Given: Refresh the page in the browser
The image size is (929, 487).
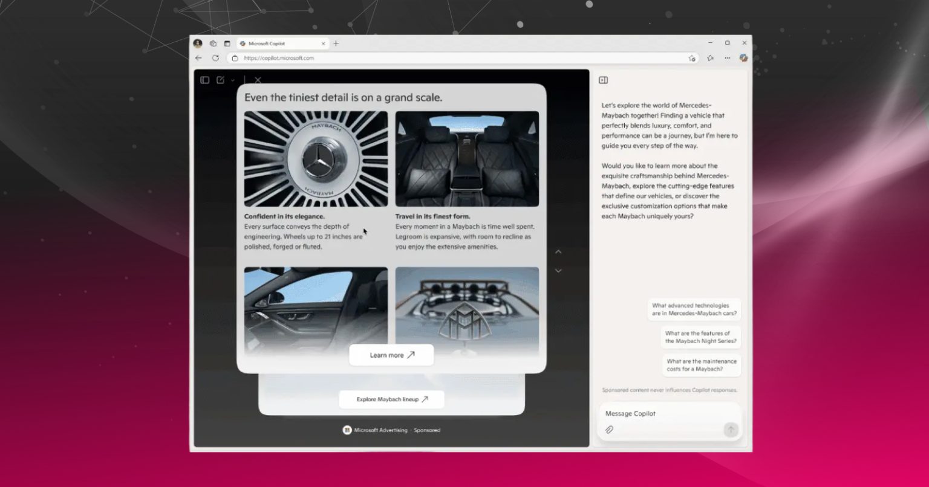Looking at the screenshot, I should point(215,58).
